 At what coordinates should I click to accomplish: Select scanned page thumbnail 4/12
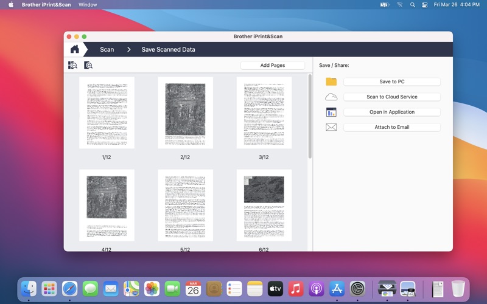coord(107,205)
